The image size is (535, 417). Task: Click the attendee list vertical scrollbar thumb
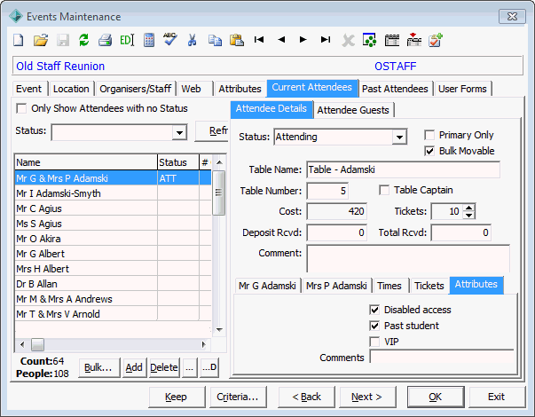[219, 193]
